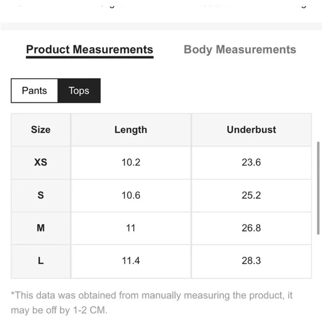The height and width of the screenshot is (322, 322).
Task: Click the S underbust value 25.2
Action: pyautogui.click(x=251, y=195)
